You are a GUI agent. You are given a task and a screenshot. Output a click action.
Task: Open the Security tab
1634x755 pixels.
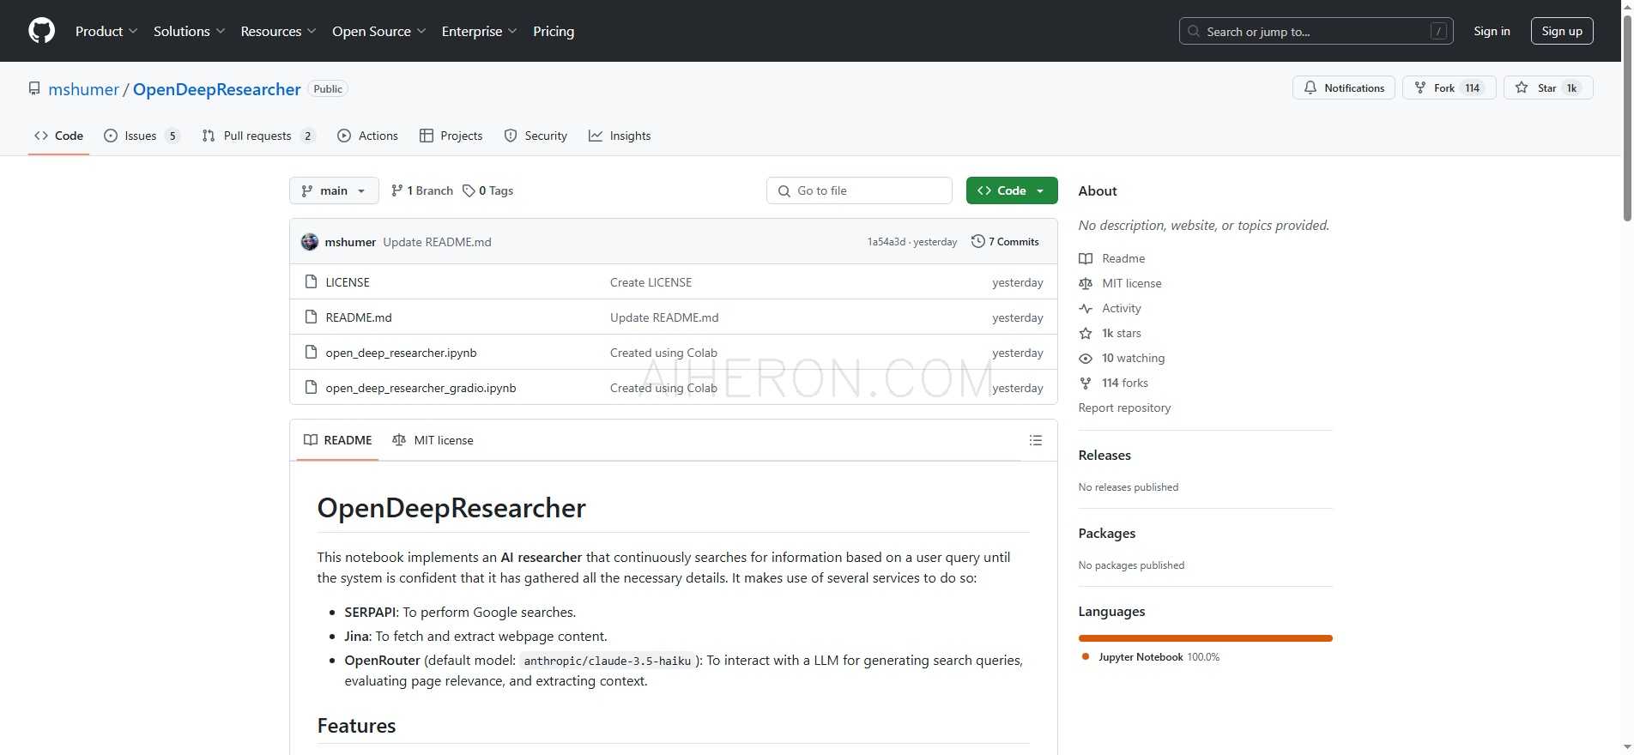coord(536,136)
